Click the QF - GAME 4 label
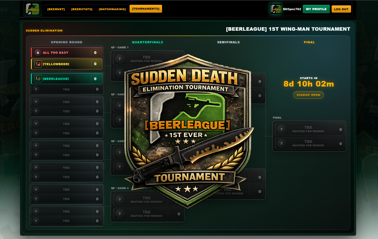This screenshot has width=378, height=239. tap(120, 188)
